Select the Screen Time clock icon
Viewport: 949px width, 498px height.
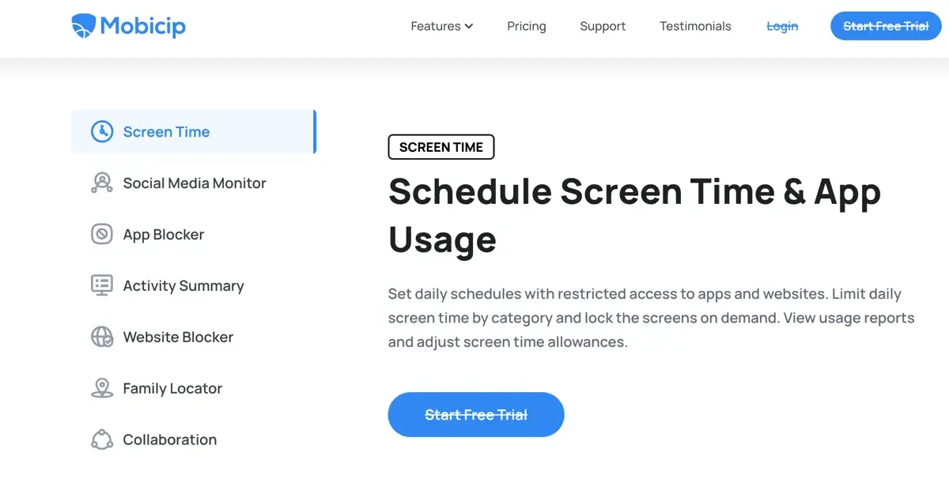(102, 132)
